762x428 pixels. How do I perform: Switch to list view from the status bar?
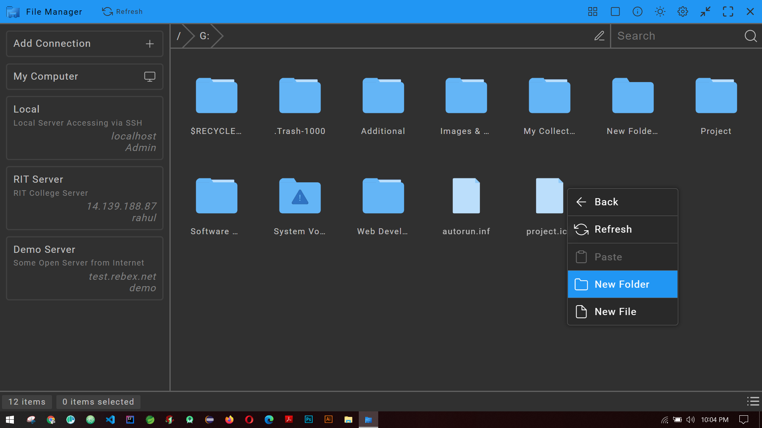pyautogui.click(x=753, y=401)
